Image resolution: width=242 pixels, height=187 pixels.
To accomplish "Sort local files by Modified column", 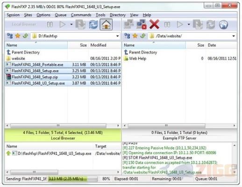I will [x=105, y=45].
